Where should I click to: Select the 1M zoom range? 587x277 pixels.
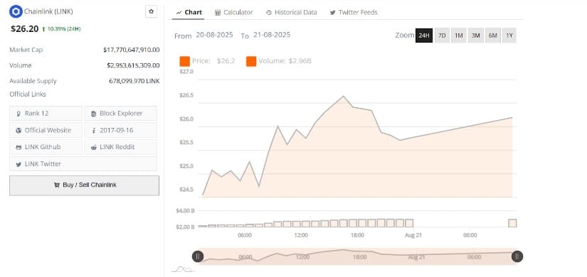pos(459,36)
